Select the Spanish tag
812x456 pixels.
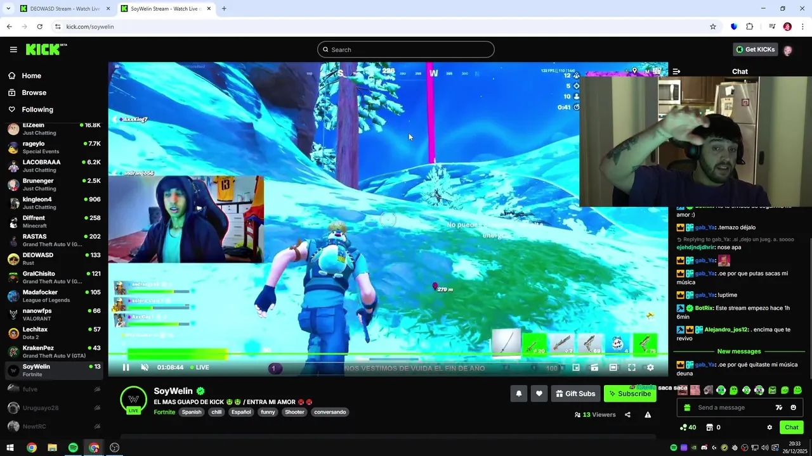click(x=191, y=412)
